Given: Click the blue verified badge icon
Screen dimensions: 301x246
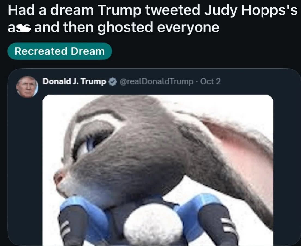Looking at the screenshot, I should [x=113, y=82].
